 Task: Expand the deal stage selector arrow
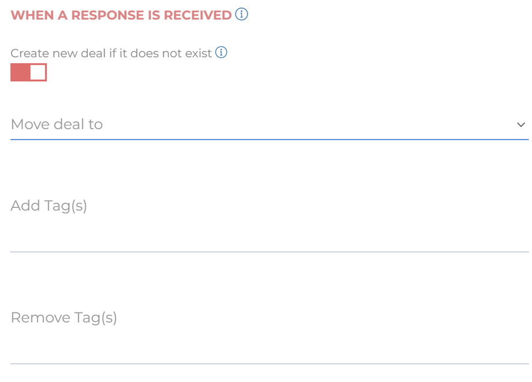pos(521,125)
